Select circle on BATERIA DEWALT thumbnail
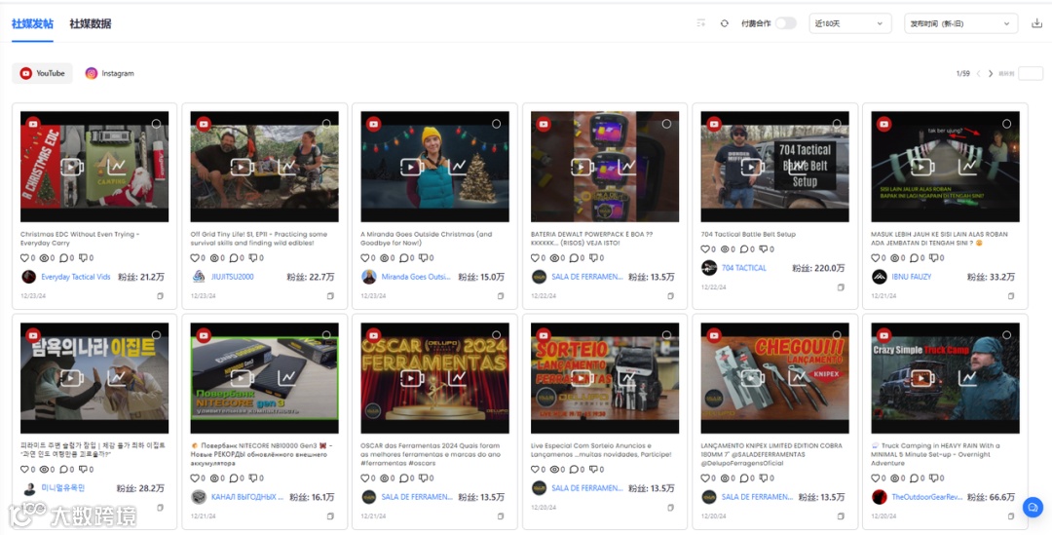This screenshot has height=535, width=1052. pos(667,124)
